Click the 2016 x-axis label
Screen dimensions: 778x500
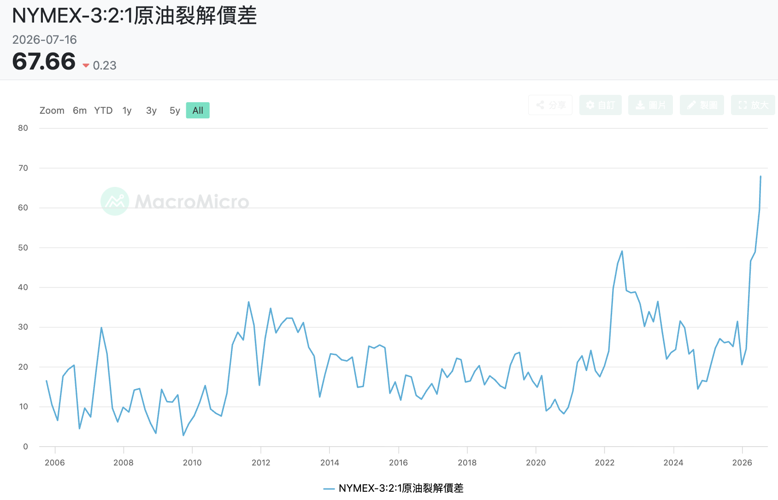click(398, 463)
